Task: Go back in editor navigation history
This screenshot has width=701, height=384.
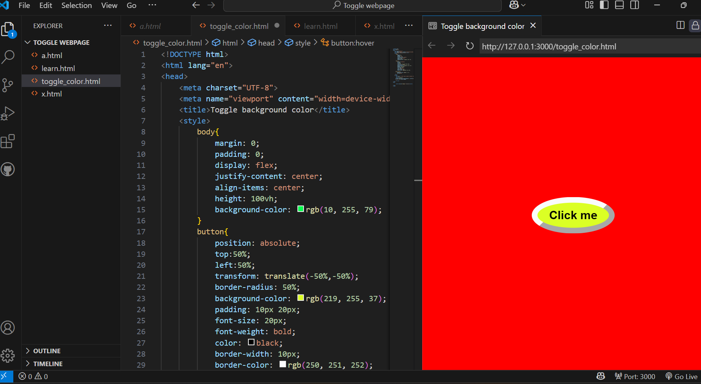Action: (196, 5)
